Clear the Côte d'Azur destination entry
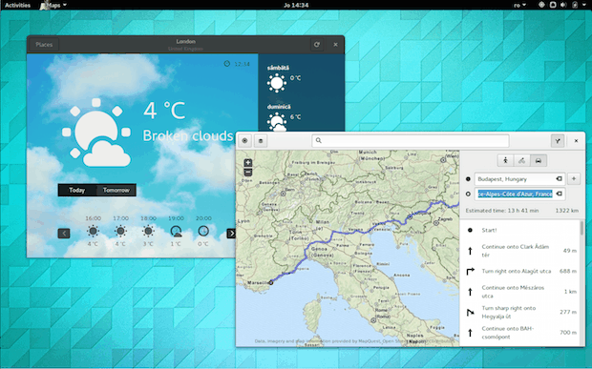 pyautogui.click(x=559, y=194)
